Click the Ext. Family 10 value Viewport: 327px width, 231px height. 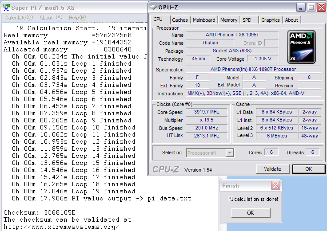tap(197, 85)
